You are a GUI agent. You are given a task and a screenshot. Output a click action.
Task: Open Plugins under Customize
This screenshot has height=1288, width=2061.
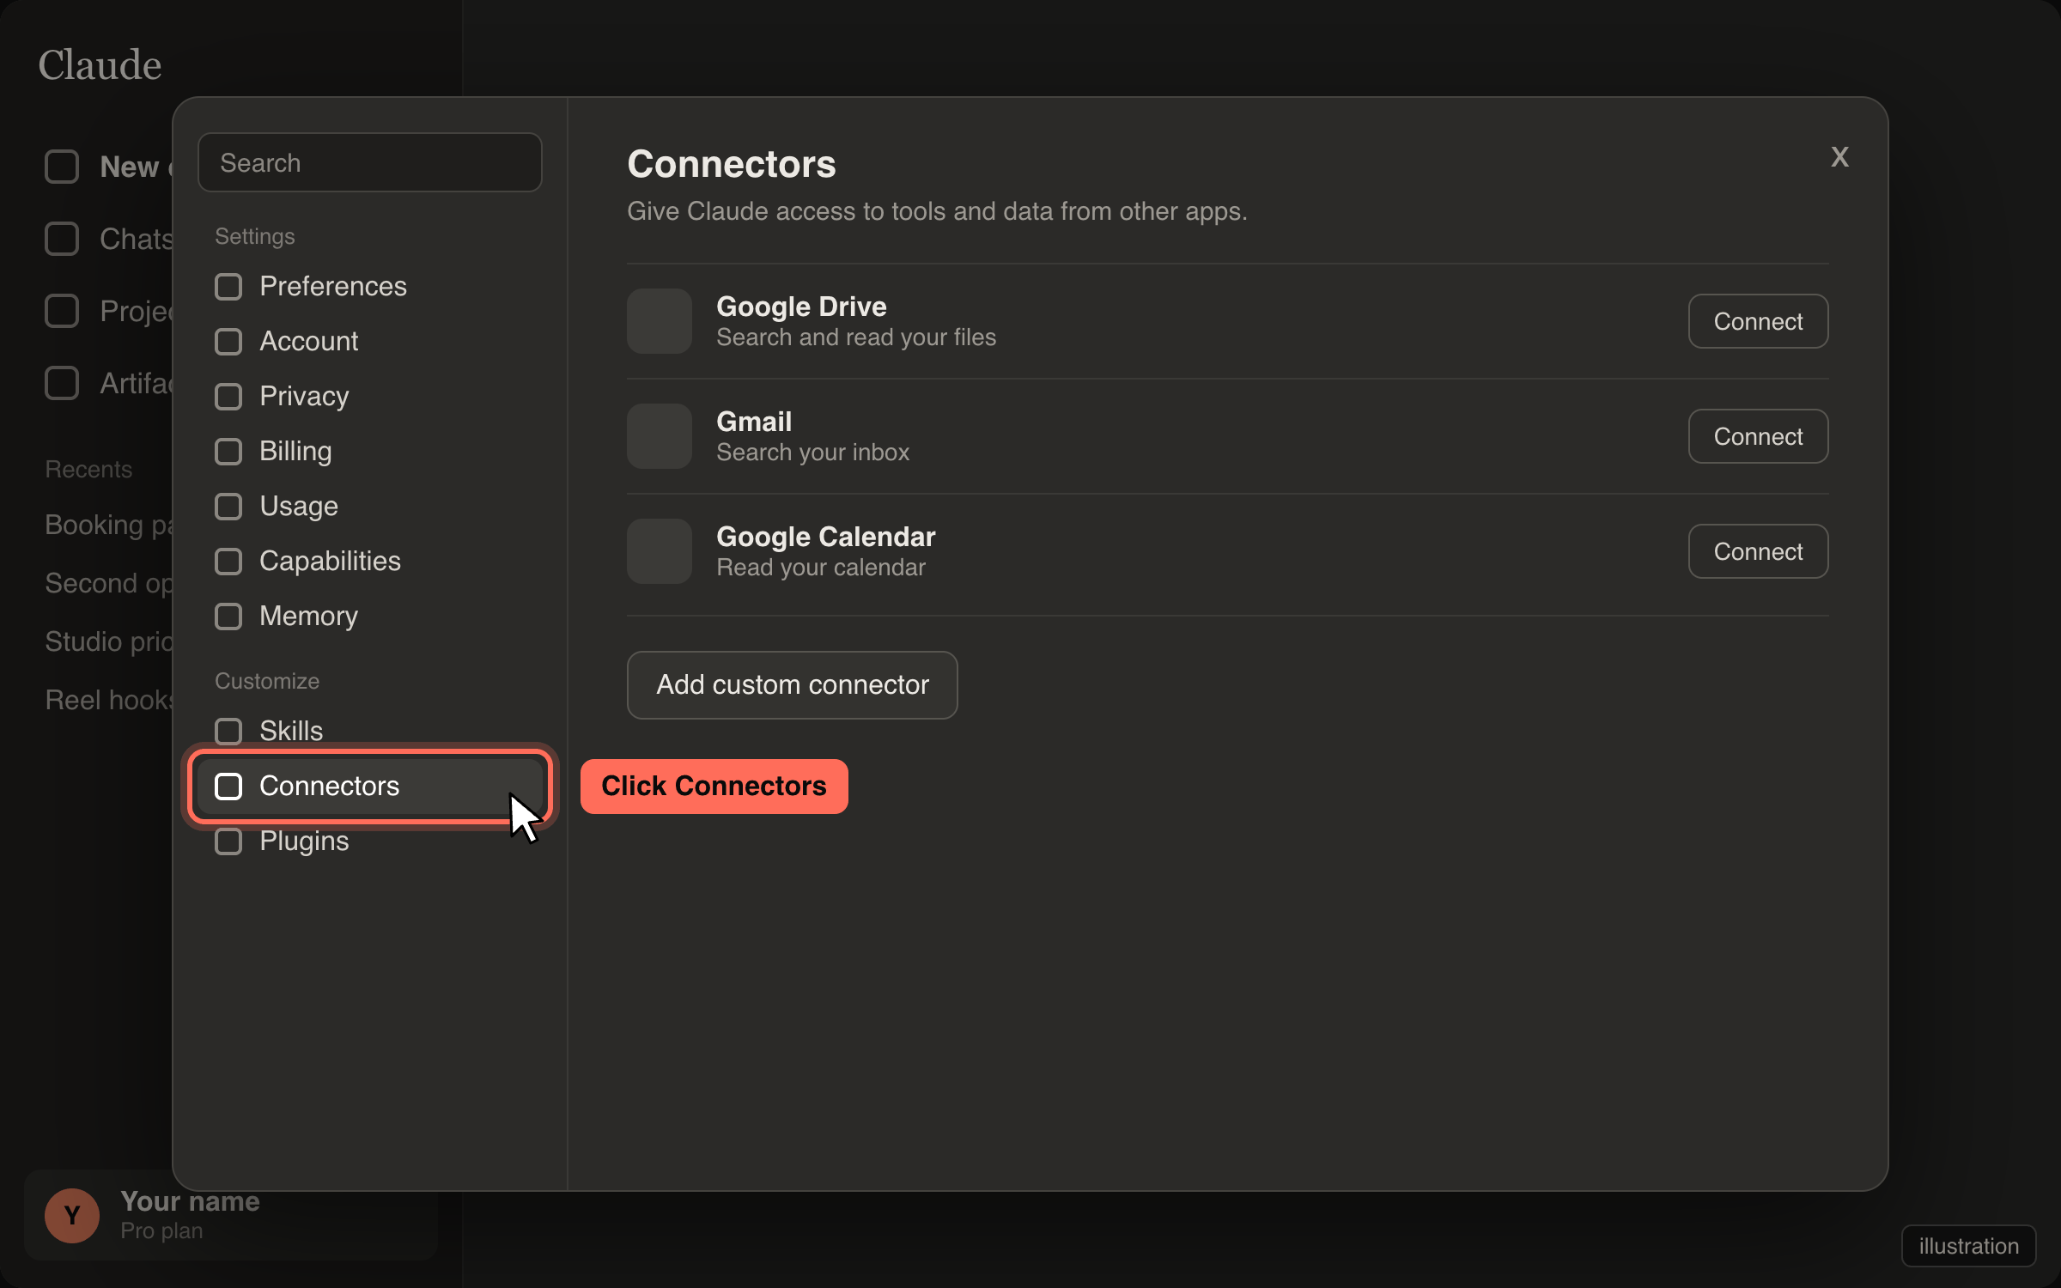point(369,841)
